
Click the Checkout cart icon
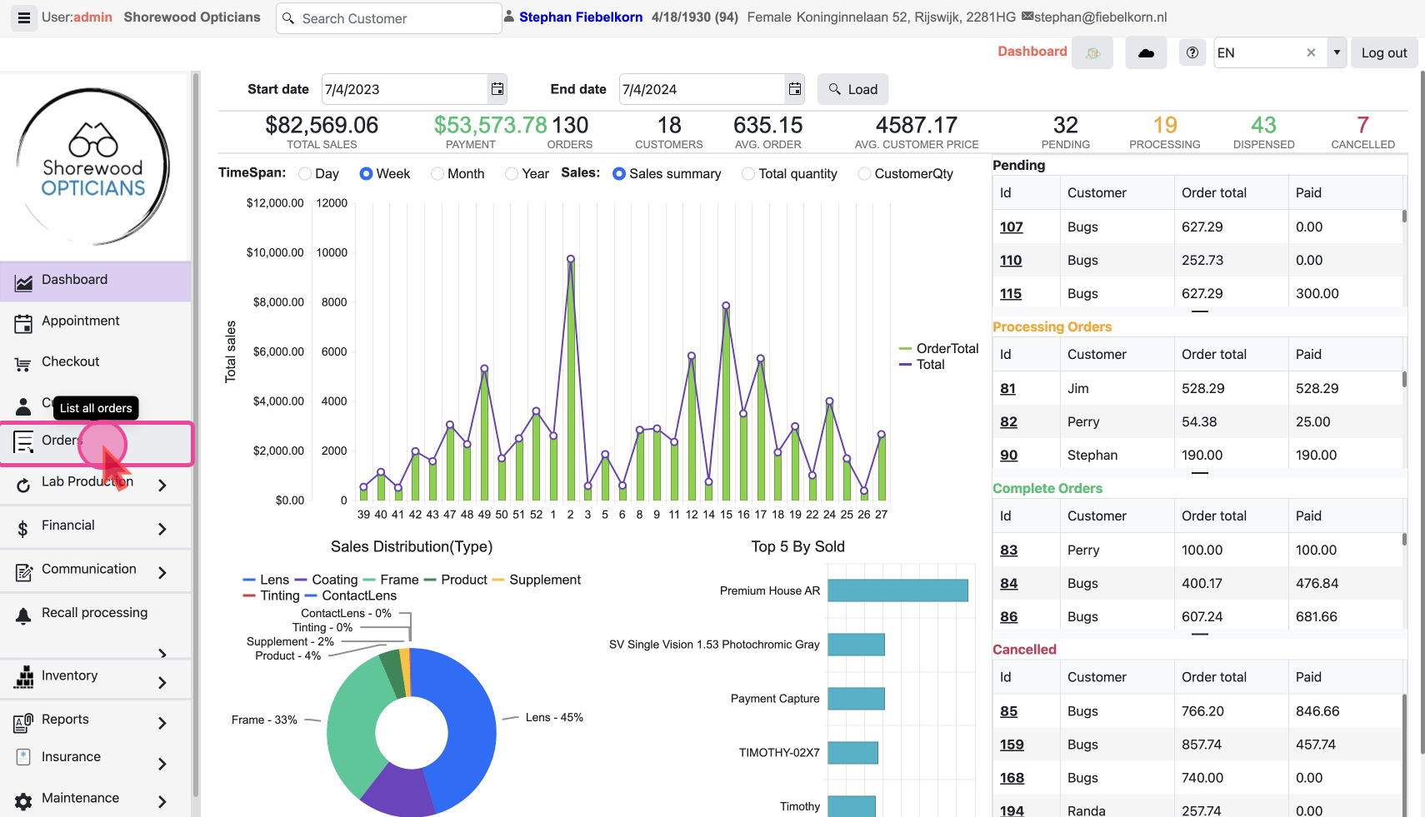[23, 364]
